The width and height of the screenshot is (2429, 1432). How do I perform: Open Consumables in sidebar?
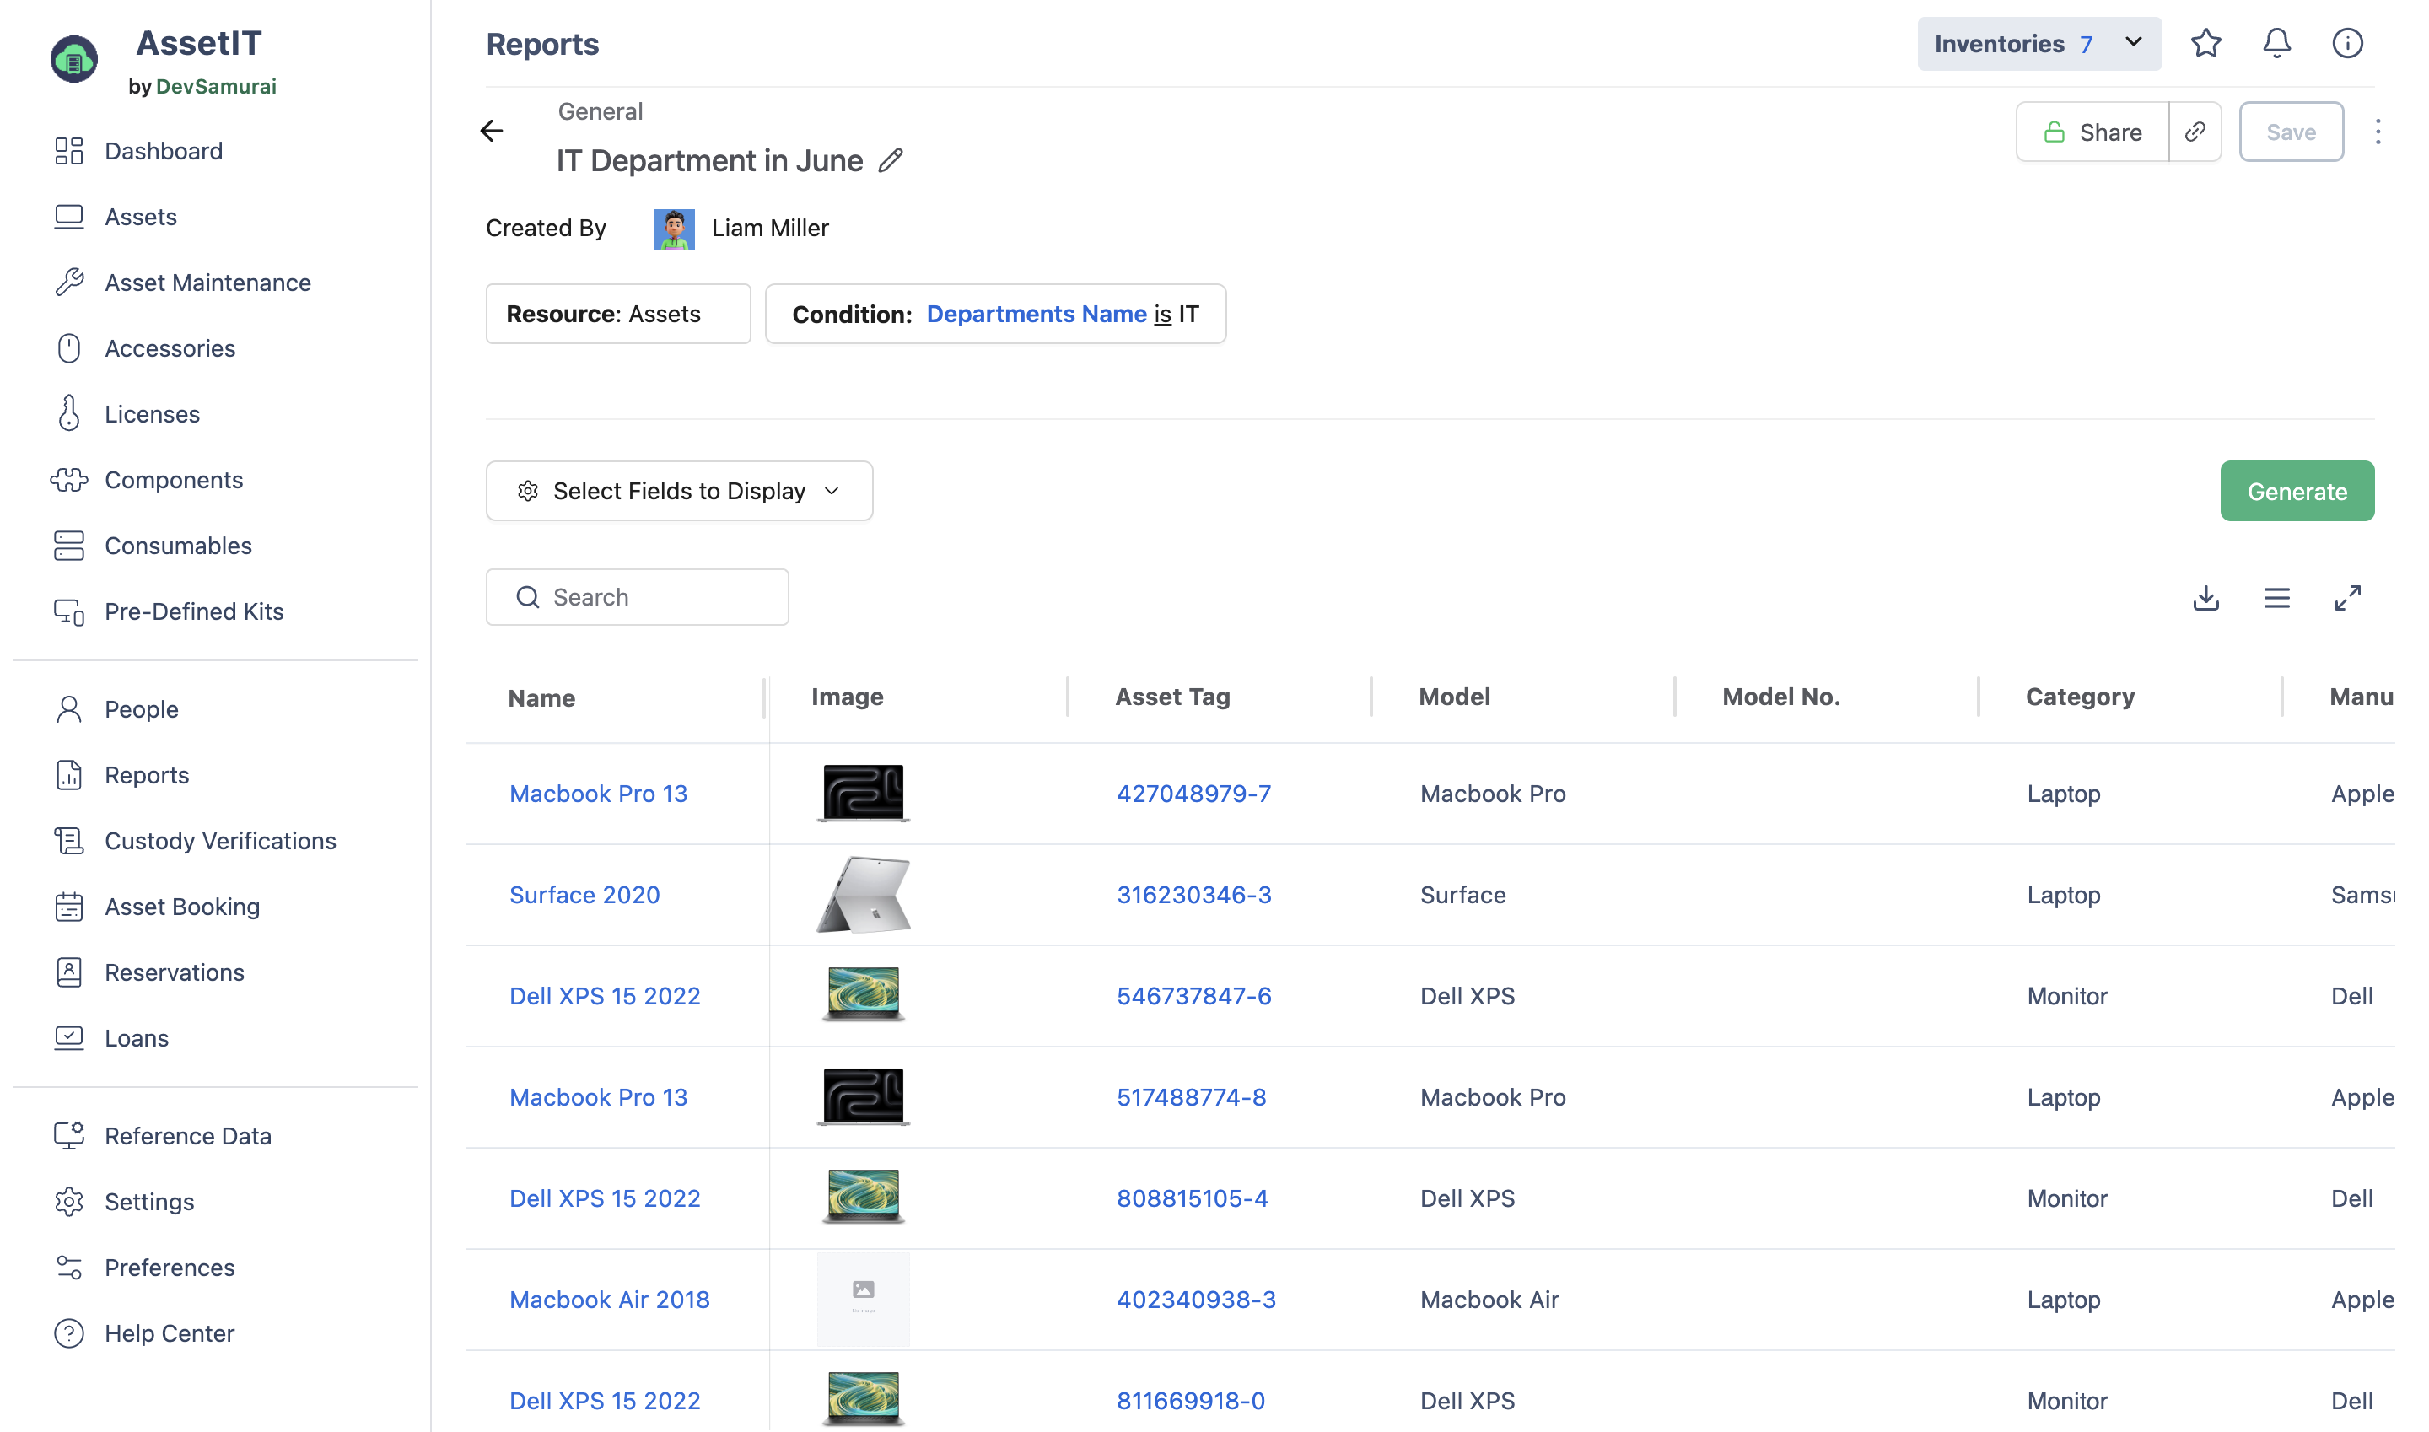click(x=178, y=545)
